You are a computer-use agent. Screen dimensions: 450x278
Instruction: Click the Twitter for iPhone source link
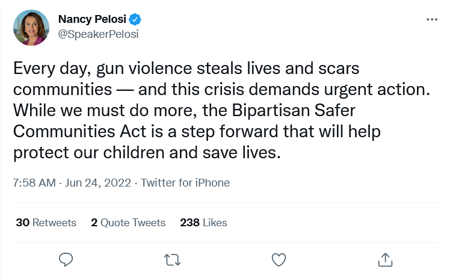click(x=185, y=182)
